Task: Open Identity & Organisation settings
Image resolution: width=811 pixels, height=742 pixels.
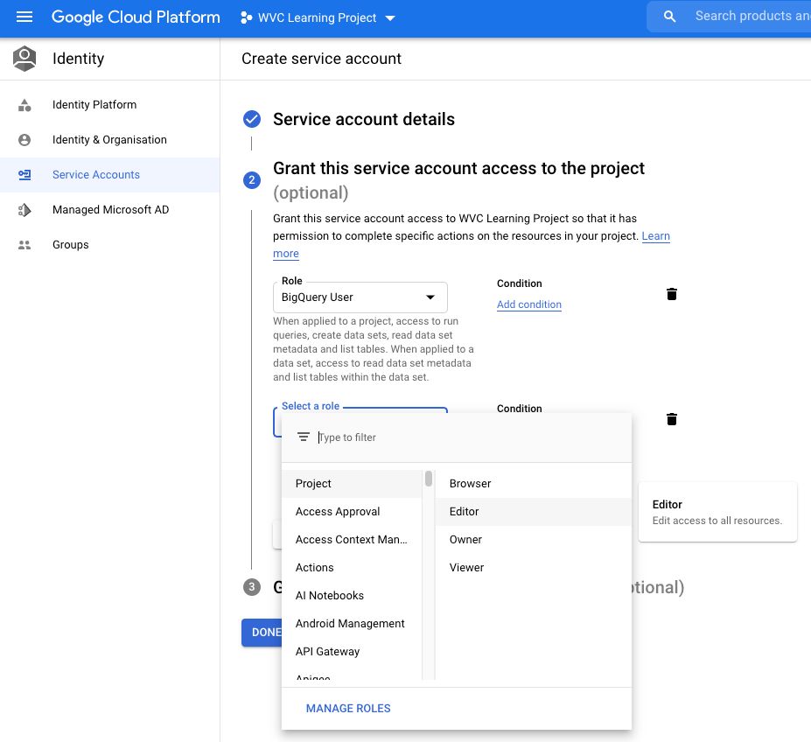Action: [108, 139]
